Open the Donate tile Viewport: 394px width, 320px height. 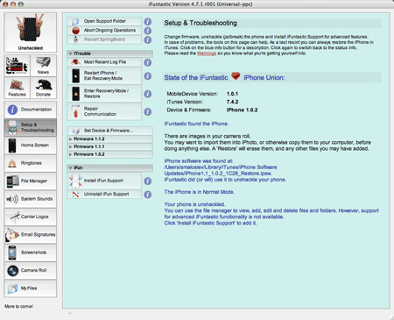tap(43, 88)
